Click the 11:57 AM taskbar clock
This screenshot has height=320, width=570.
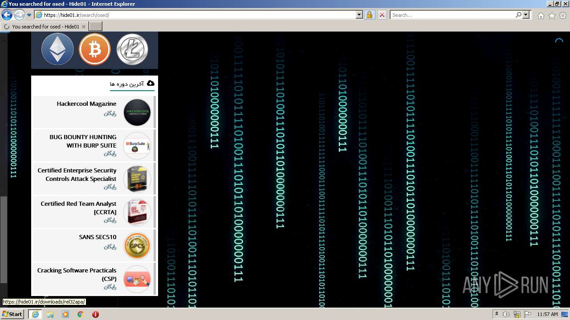547,314
